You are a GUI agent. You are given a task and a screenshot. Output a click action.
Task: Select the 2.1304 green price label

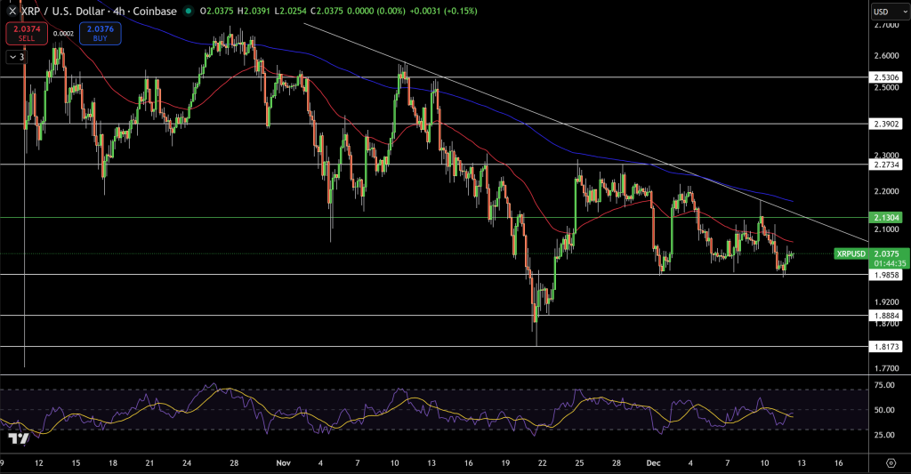pyautogui.click(x=888, y=217)
